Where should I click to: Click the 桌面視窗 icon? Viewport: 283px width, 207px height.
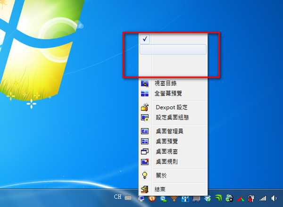[145, 151]
